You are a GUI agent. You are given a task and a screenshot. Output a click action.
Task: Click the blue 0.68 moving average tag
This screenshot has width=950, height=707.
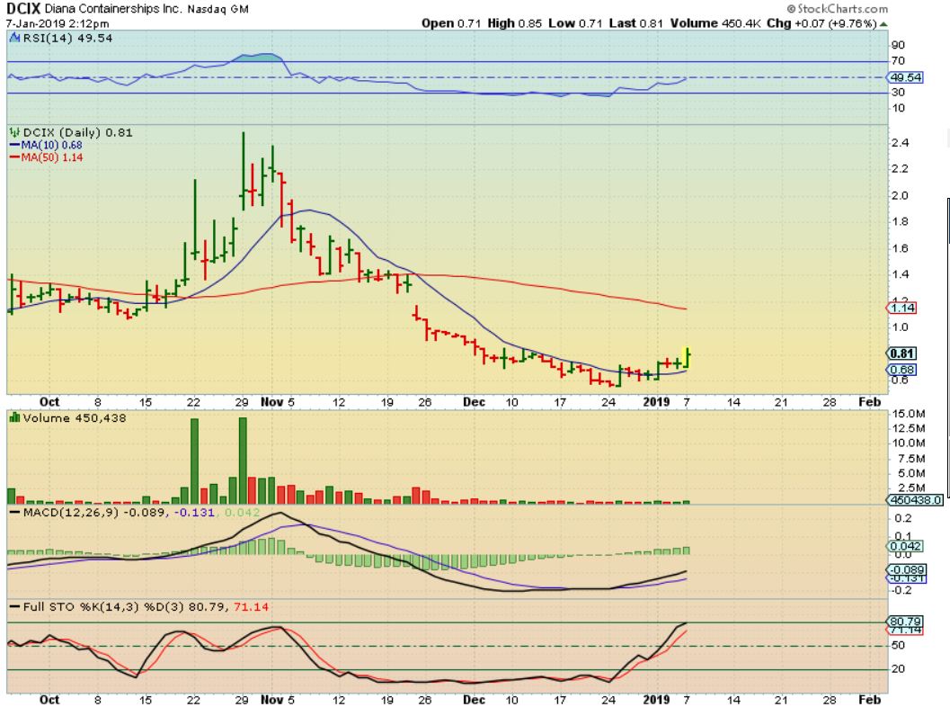coord(902,370)
